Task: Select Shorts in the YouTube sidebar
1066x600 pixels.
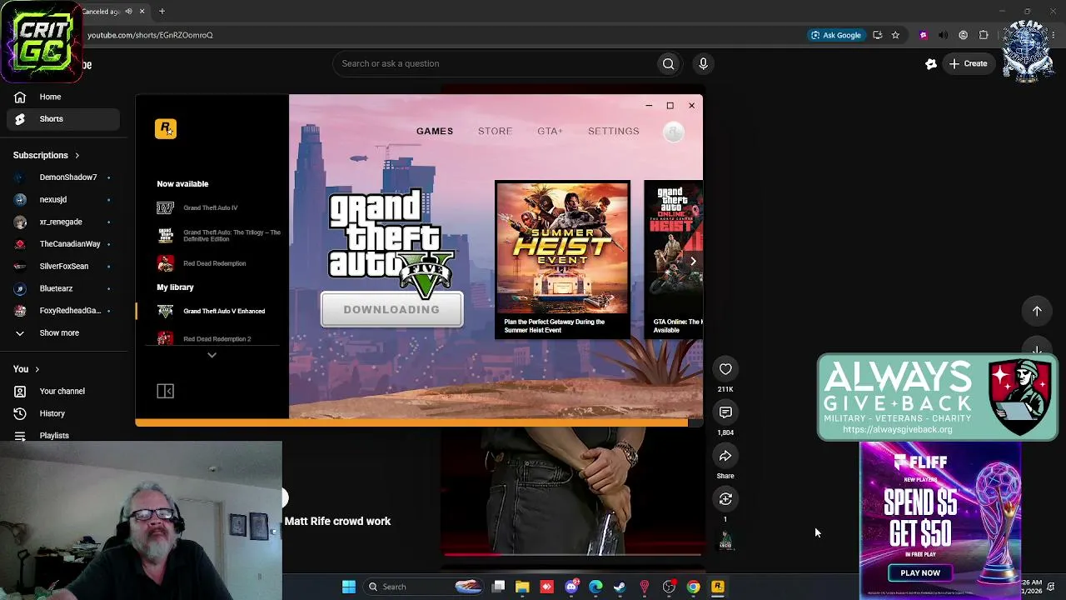Action: [x=63, y=119]
